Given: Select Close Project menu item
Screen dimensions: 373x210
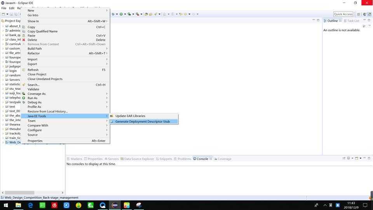Looking at the screenshot, I should click(65, 74).
